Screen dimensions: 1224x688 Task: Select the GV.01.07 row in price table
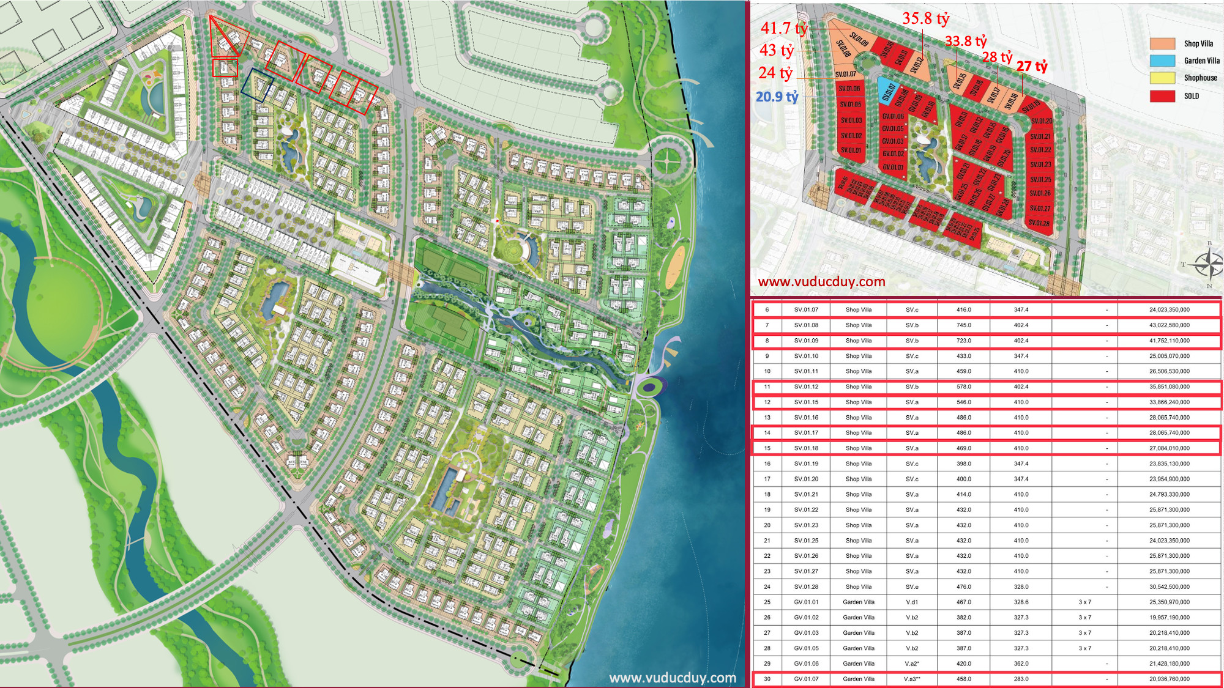(x=985, y=679)
